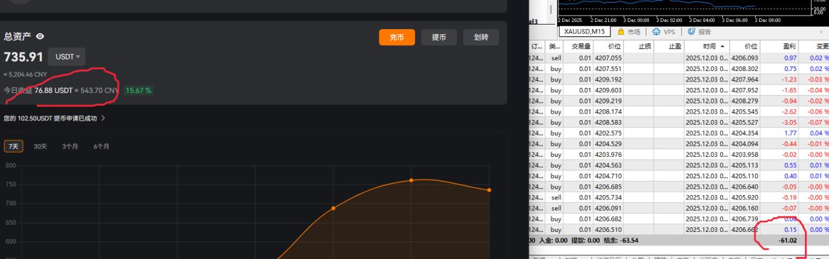Switch the chart range to 30天

pos(40,147)
